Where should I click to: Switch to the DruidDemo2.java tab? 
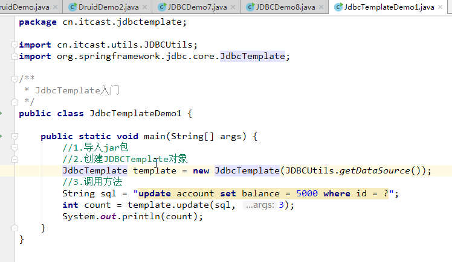(108, 7)
